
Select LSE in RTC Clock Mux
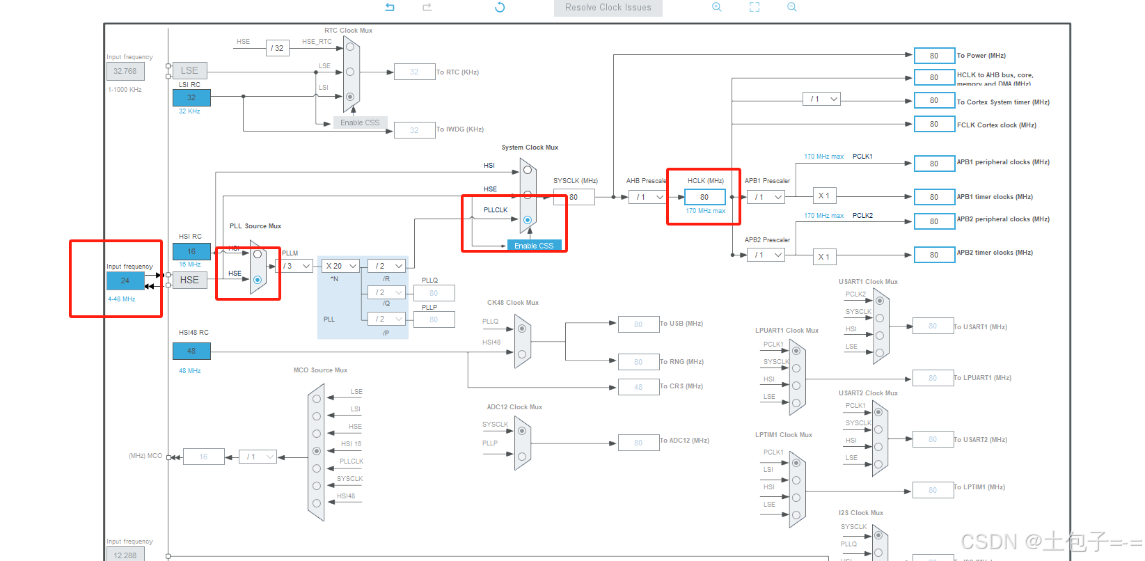[350, 72]
